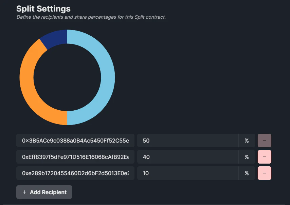Click the % suffix in second row
This screenshot has width=290, height=205.
point(247,157)
